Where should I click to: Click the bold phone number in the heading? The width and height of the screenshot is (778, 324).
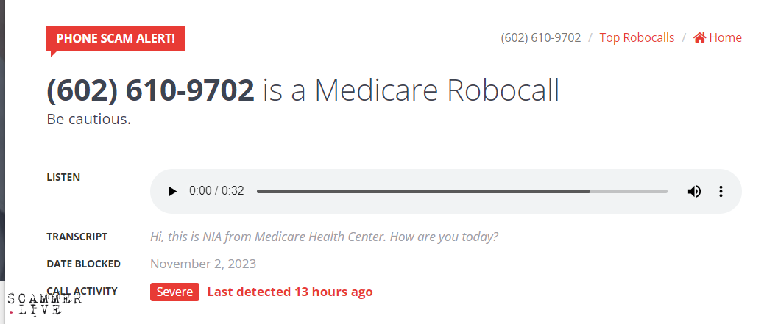click(150, 90)
